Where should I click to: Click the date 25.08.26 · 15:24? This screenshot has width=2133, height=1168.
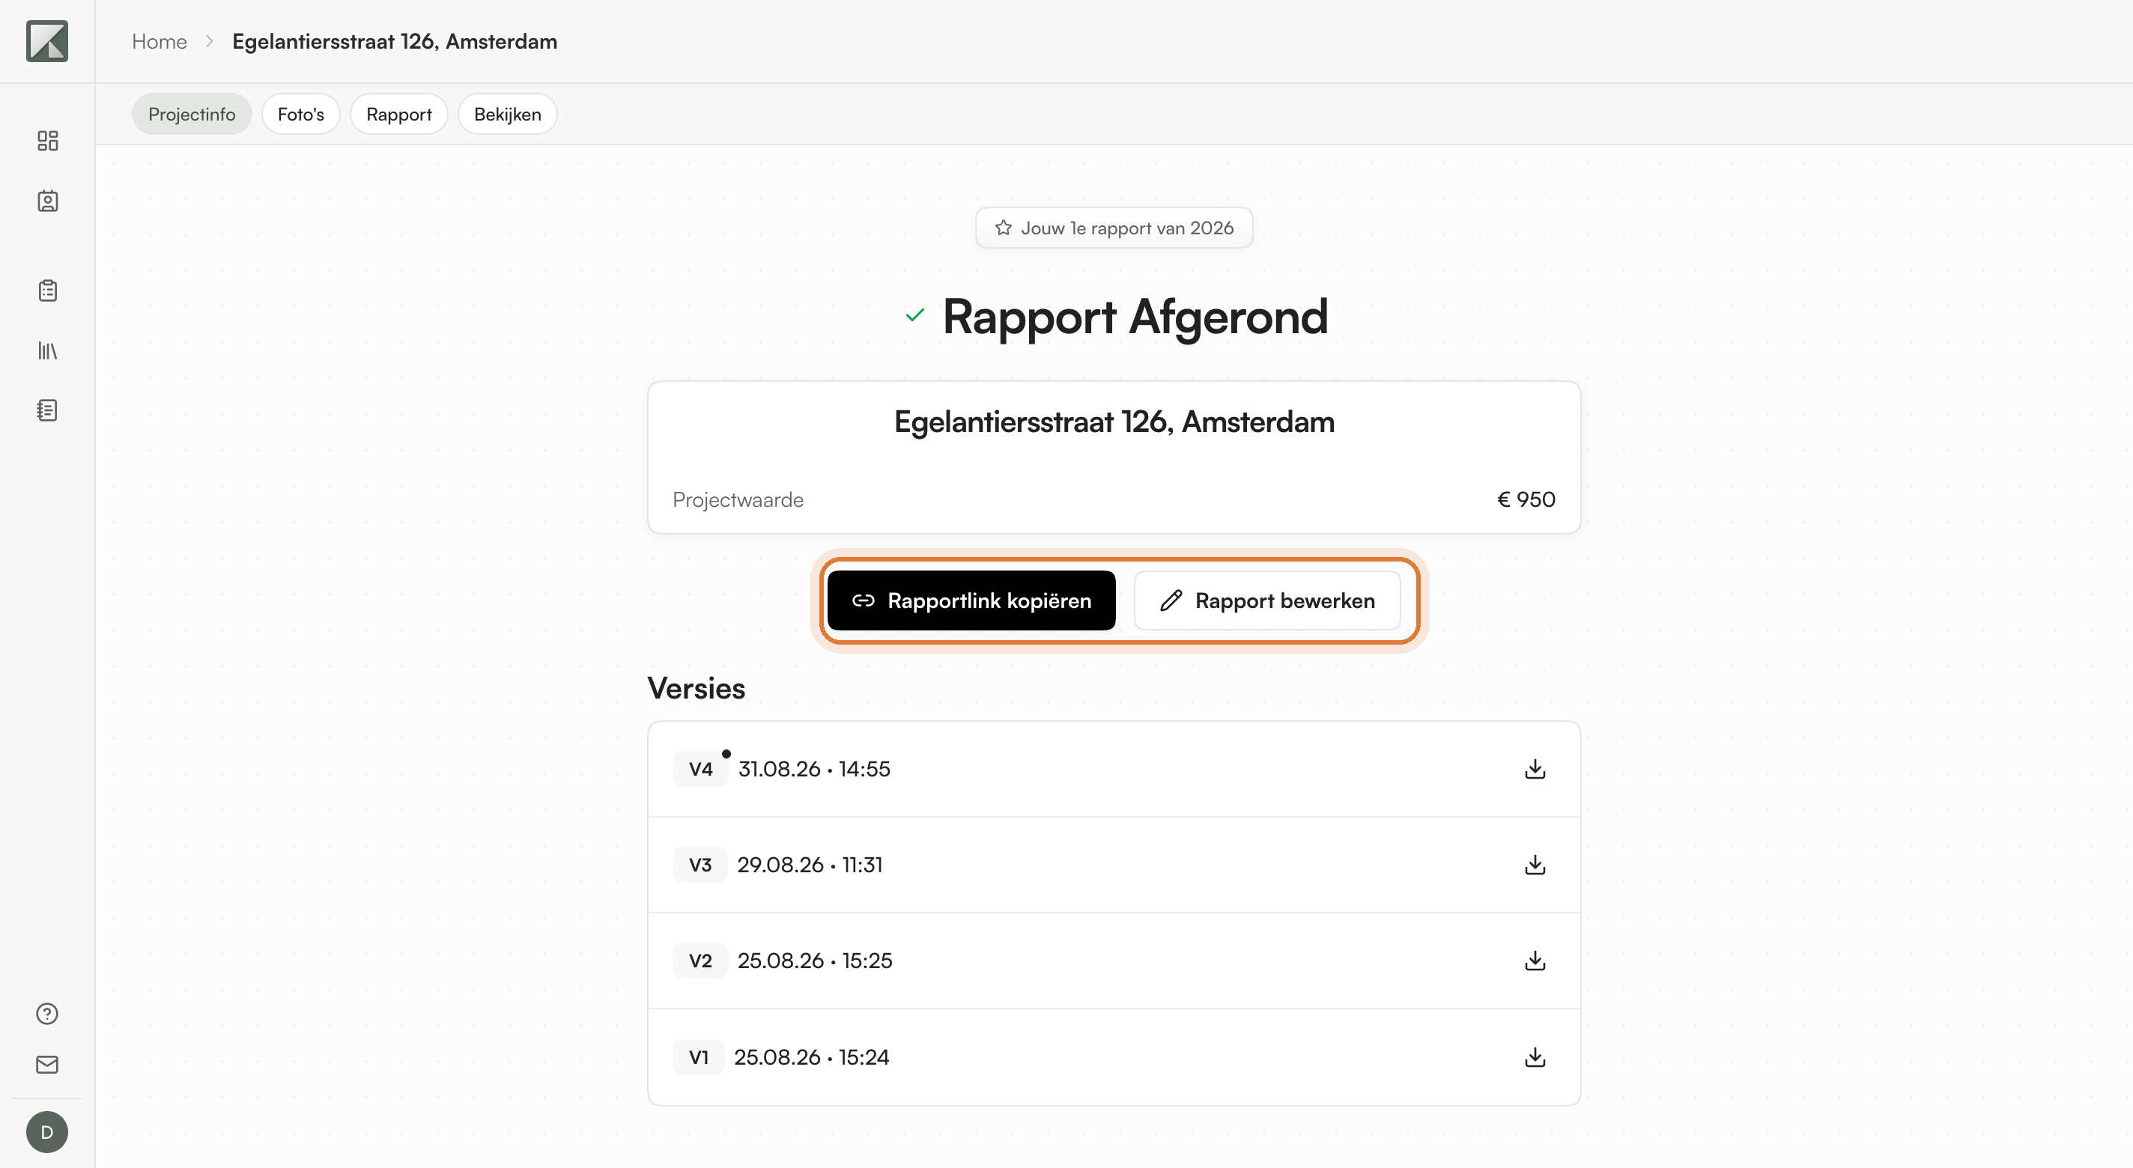point(811,1057)
